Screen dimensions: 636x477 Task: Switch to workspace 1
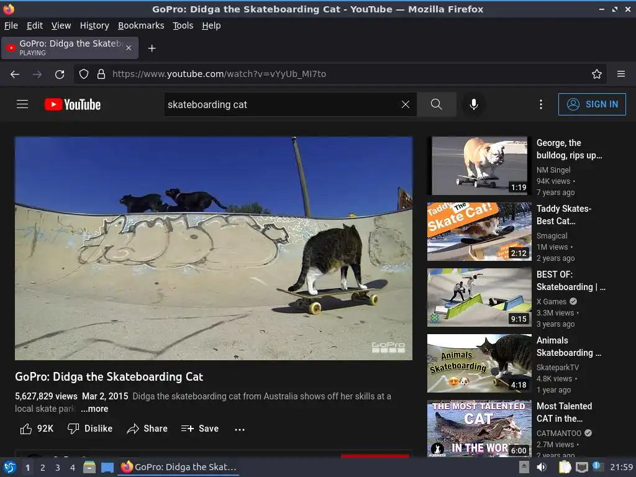click(27, 468)
